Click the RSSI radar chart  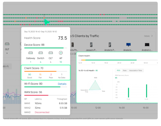[x=95, y=86]
